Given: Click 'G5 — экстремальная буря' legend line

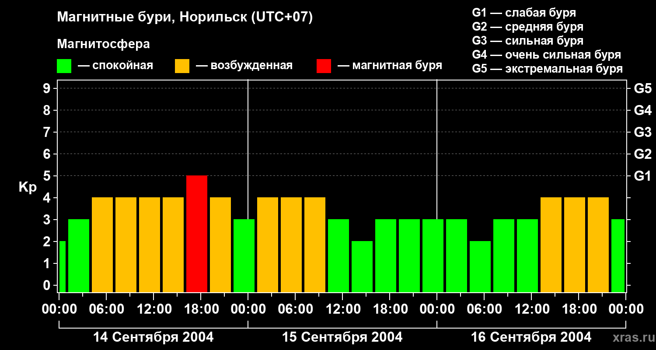Looking at the screenshot, I should (548, 69).
